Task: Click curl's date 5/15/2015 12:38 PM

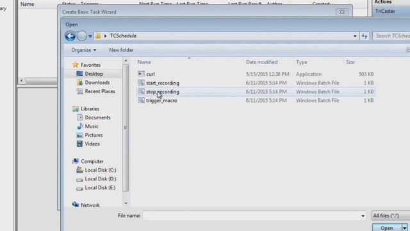Action: pos(267,74)
